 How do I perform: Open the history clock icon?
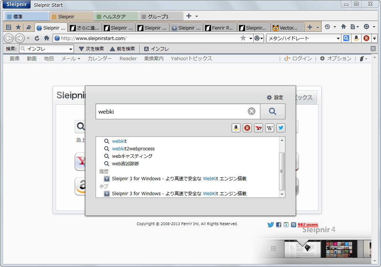(327, 27)
